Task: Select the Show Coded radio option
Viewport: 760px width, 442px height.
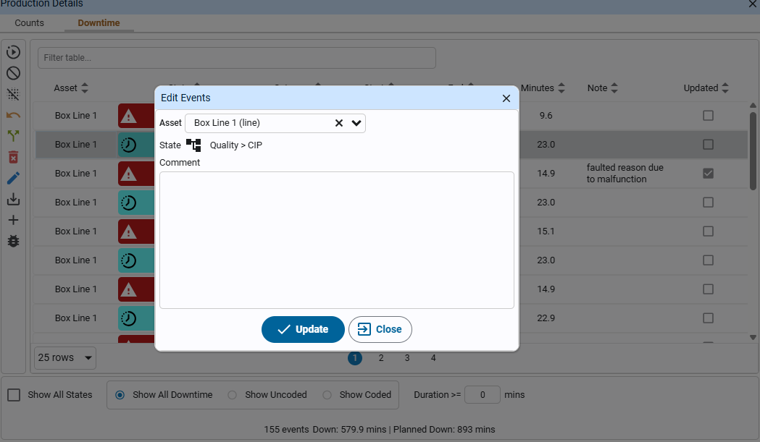Action: click(x=327, y=395)
